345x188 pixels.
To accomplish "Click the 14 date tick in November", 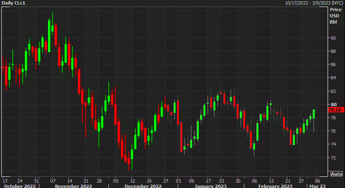I will click(69, 181).
